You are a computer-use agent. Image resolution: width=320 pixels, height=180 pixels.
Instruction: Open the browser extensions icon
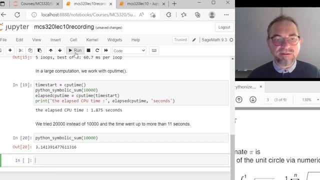point(168,14)
